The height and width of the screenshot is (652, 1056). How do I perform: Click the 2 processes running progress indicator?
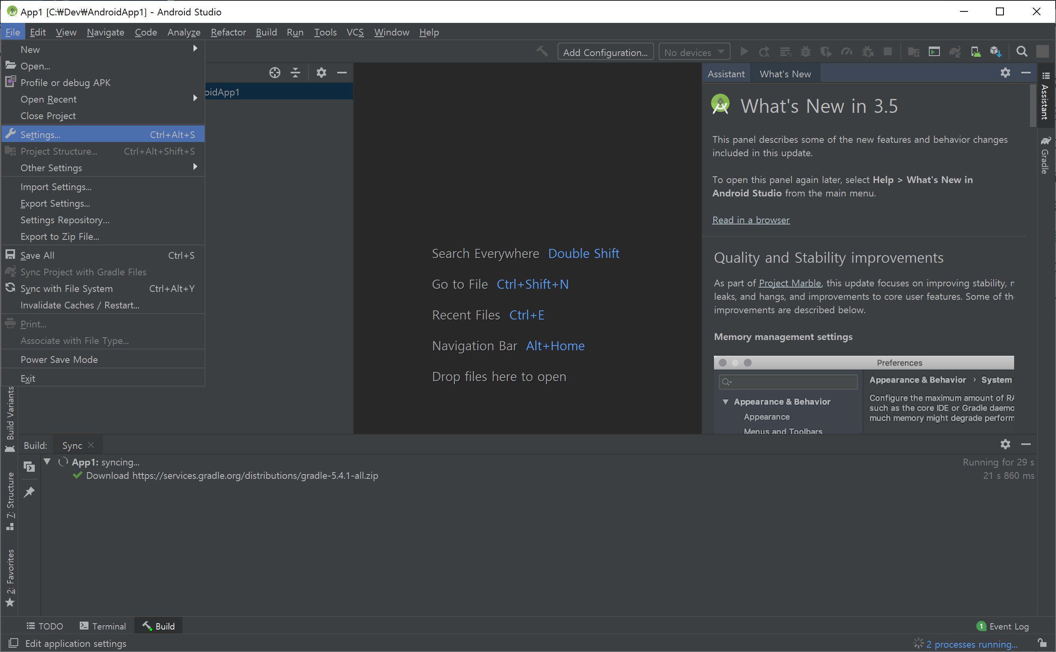(x=971, y=644)
